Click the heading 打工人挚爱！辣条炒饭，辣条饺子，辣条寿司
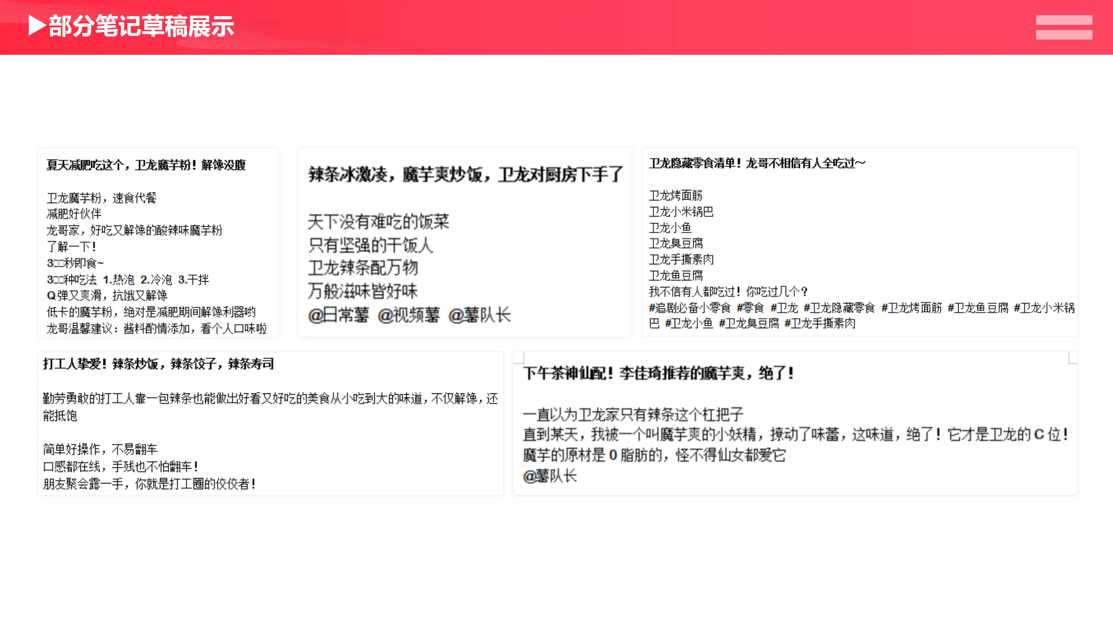The width and height of the screenshot is (1113, 626). pos(158,364)
